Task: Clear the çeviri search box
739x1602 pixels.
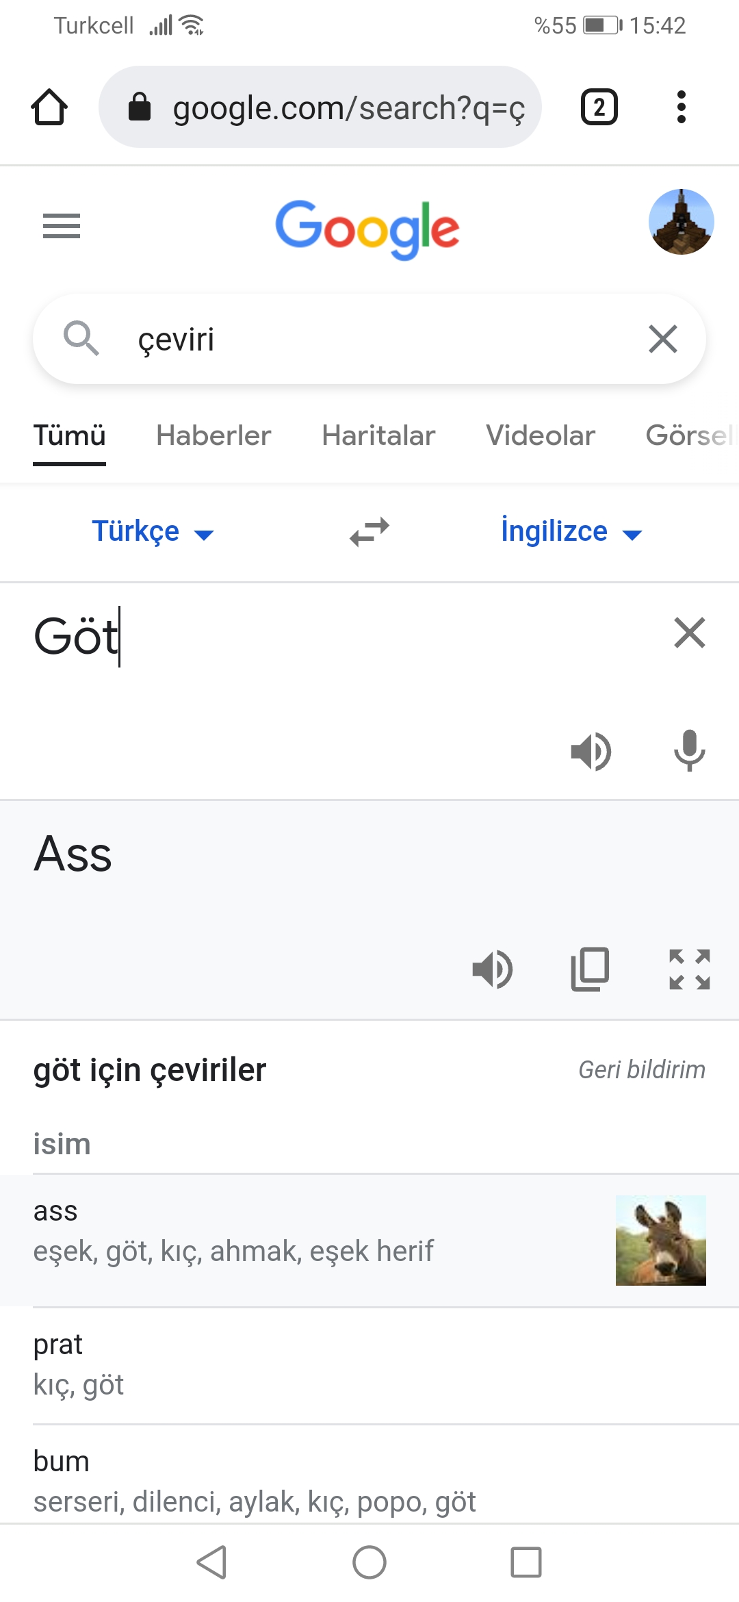Action: [x=662, y=339]
